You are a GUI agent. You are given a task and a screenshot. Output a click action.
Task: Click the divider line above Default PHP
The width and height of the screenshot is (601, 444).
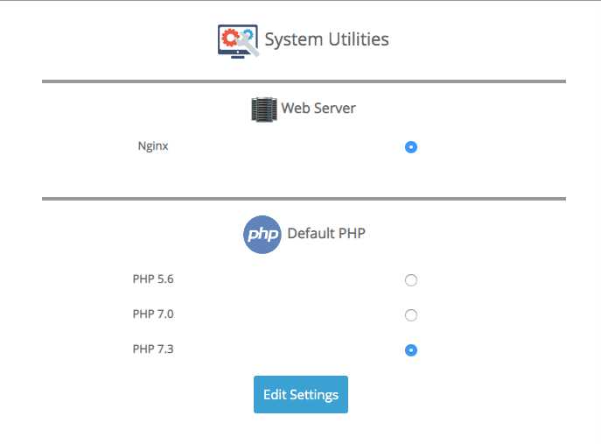point(304,199)
